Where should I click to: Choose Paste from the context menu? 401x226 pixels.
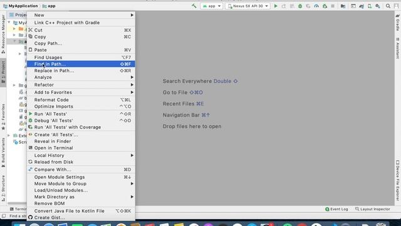(x=81, y=50)
